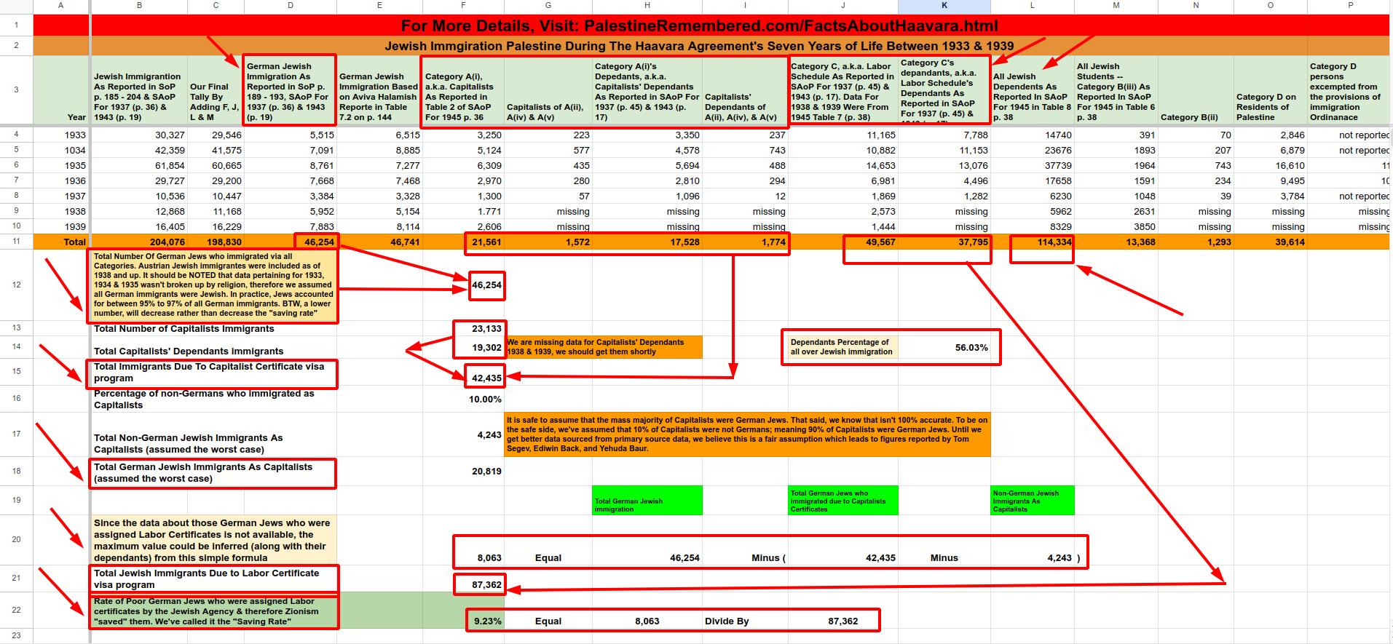The image size is (1393, 644).
Task: Click German Jewish Immigration header in column D
Action: tap(290, 91)
